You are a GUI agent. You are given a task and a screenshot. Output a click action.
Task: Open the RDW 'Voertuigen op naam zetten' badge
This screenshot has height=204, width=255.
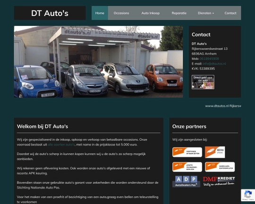coord(187,152)
